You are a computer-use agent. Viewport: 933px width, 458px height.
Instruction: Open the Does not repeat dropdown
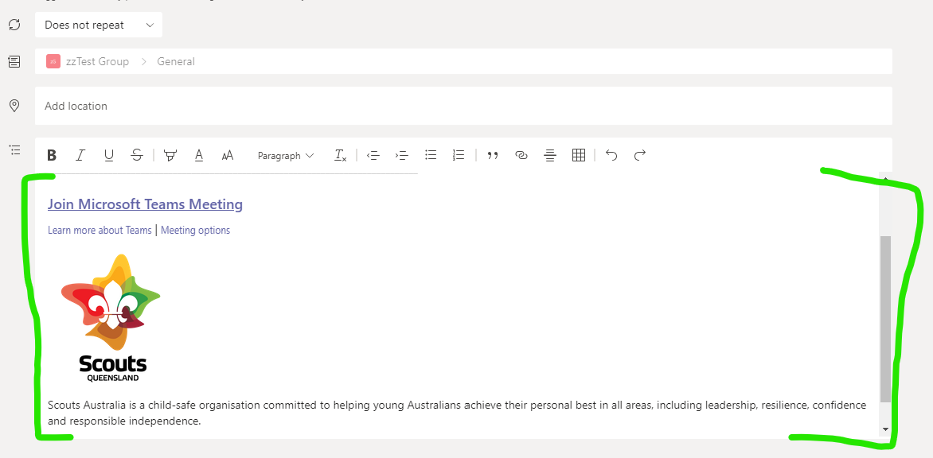pyautogui.click(x=99, y=25)
